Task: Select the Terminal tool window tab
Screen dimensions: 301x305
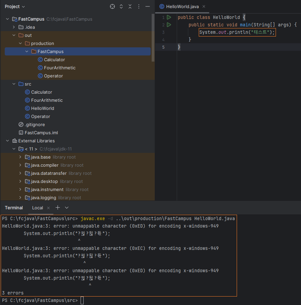Action: pyautogui.click(x=14, y=208)
